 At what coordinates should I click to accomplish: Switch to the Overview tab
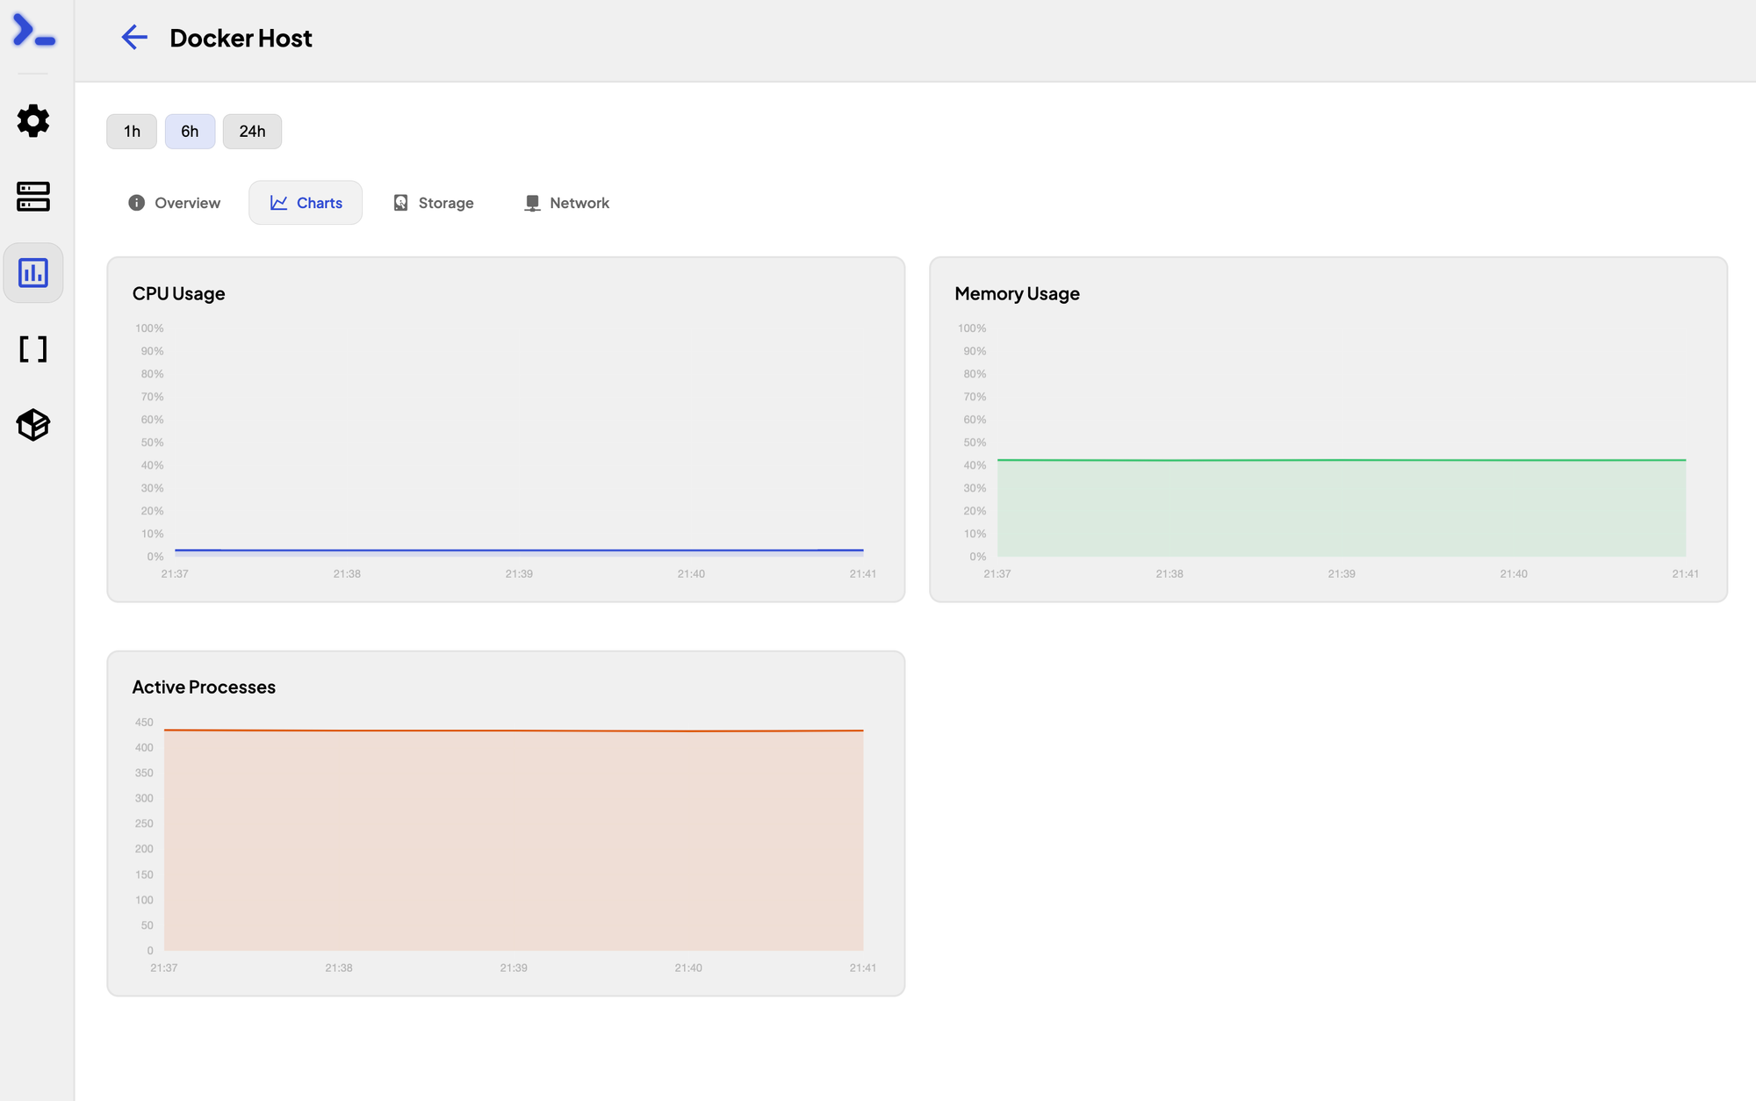pos(172,202)
